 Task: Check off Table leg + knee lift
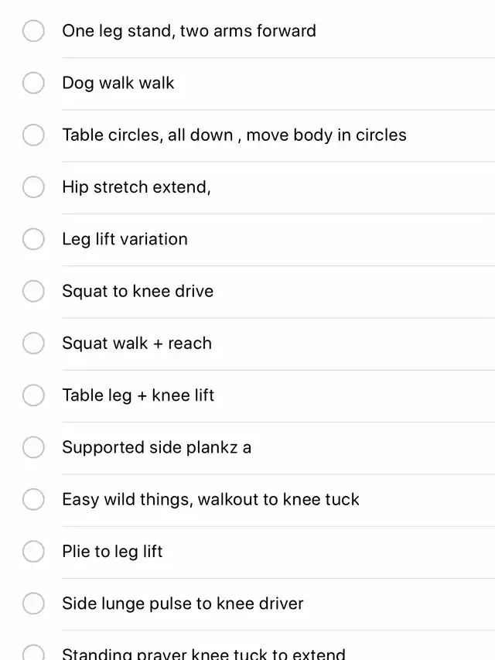[33, 395]
